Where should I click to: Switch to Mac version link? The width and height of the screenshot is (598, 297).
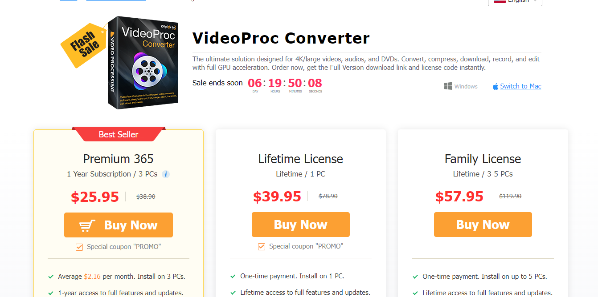point(520,86)
